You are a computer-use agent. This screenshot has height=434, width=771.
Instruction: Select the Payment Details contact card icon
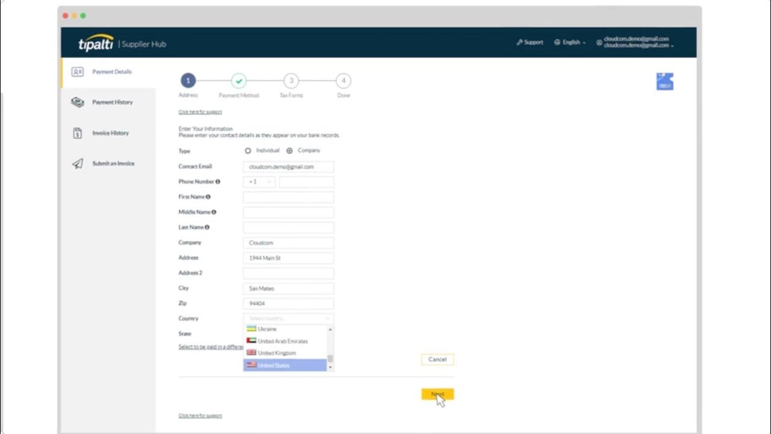[77, 72]
